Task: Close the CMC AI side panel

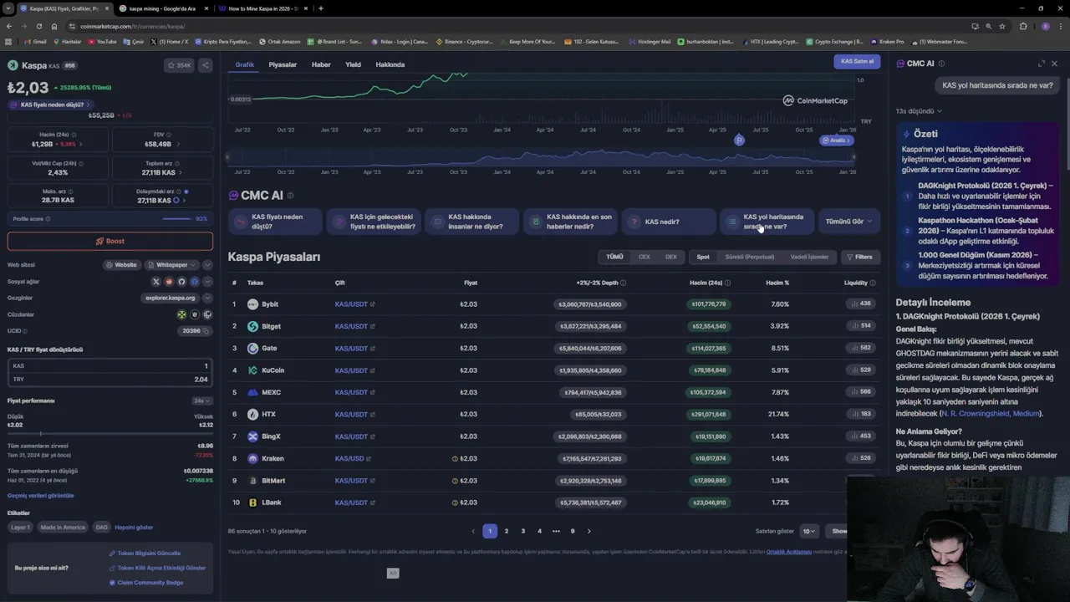Action: 1054,64
